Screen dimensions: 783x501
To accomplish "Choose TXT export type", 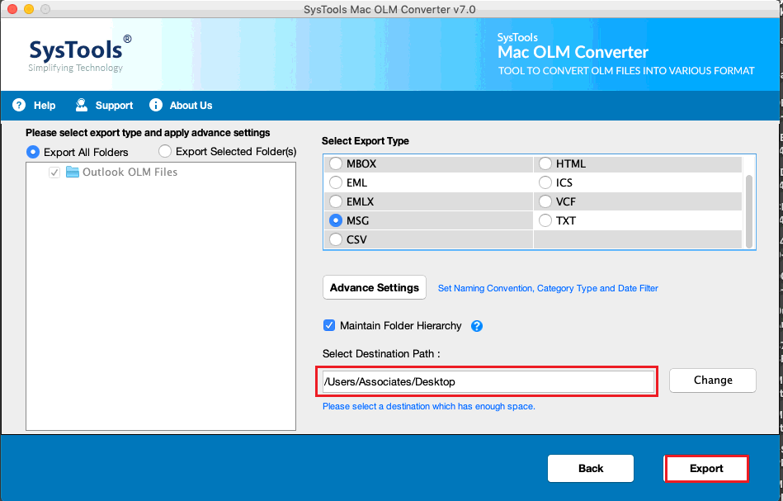I will 545,220.
